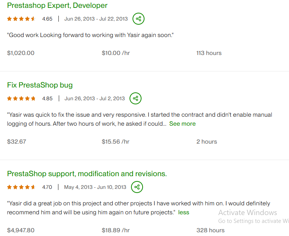The width and height of the screenshot is (289, 236).
Task: Open PrestaShop support, modification and revisions title
Action: pos(87,174)
